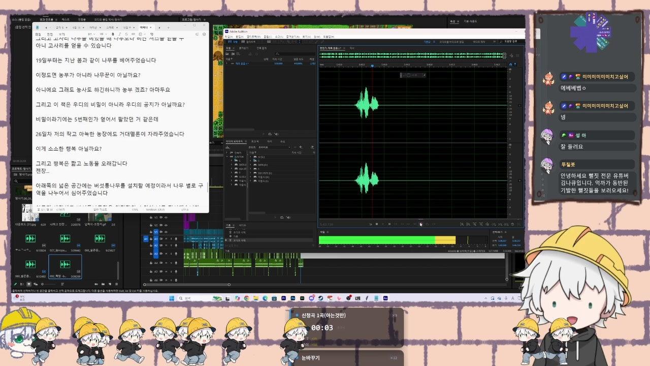Click the import file icon in media browser
The width and height of the screenshot is (650, 366).
tap(227, 147)
